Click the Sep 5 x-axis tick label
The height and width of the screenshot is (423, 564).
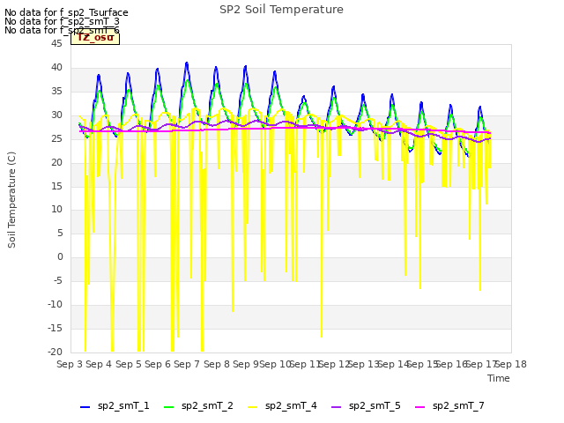click(x=129, y=364)
